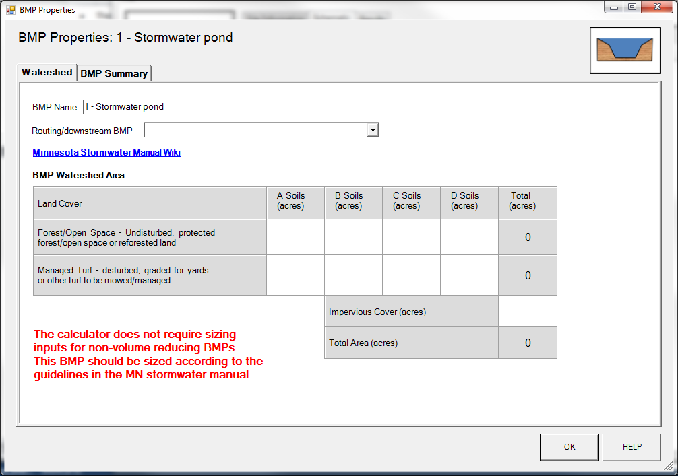The image size is (678, 476).
Task: Select the Watershed tab
Action: tap(47, 72)
